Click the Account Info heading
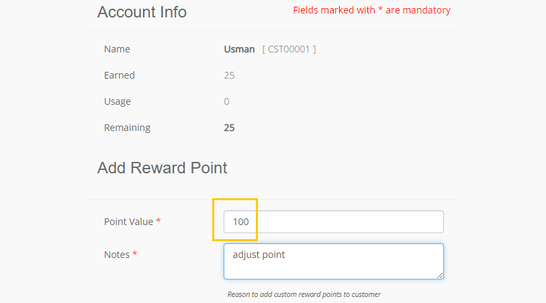Screen dimensions: 546x303 coord(142,12)
